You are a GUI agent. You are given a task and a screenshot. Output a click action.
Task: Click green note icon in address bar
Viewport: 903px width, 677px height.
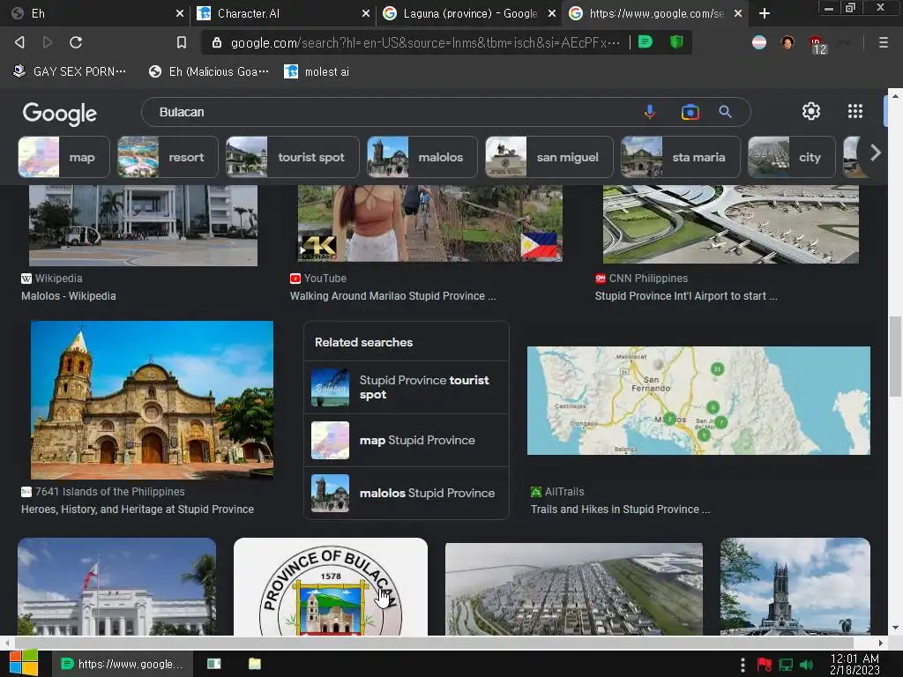click(646, 42)
